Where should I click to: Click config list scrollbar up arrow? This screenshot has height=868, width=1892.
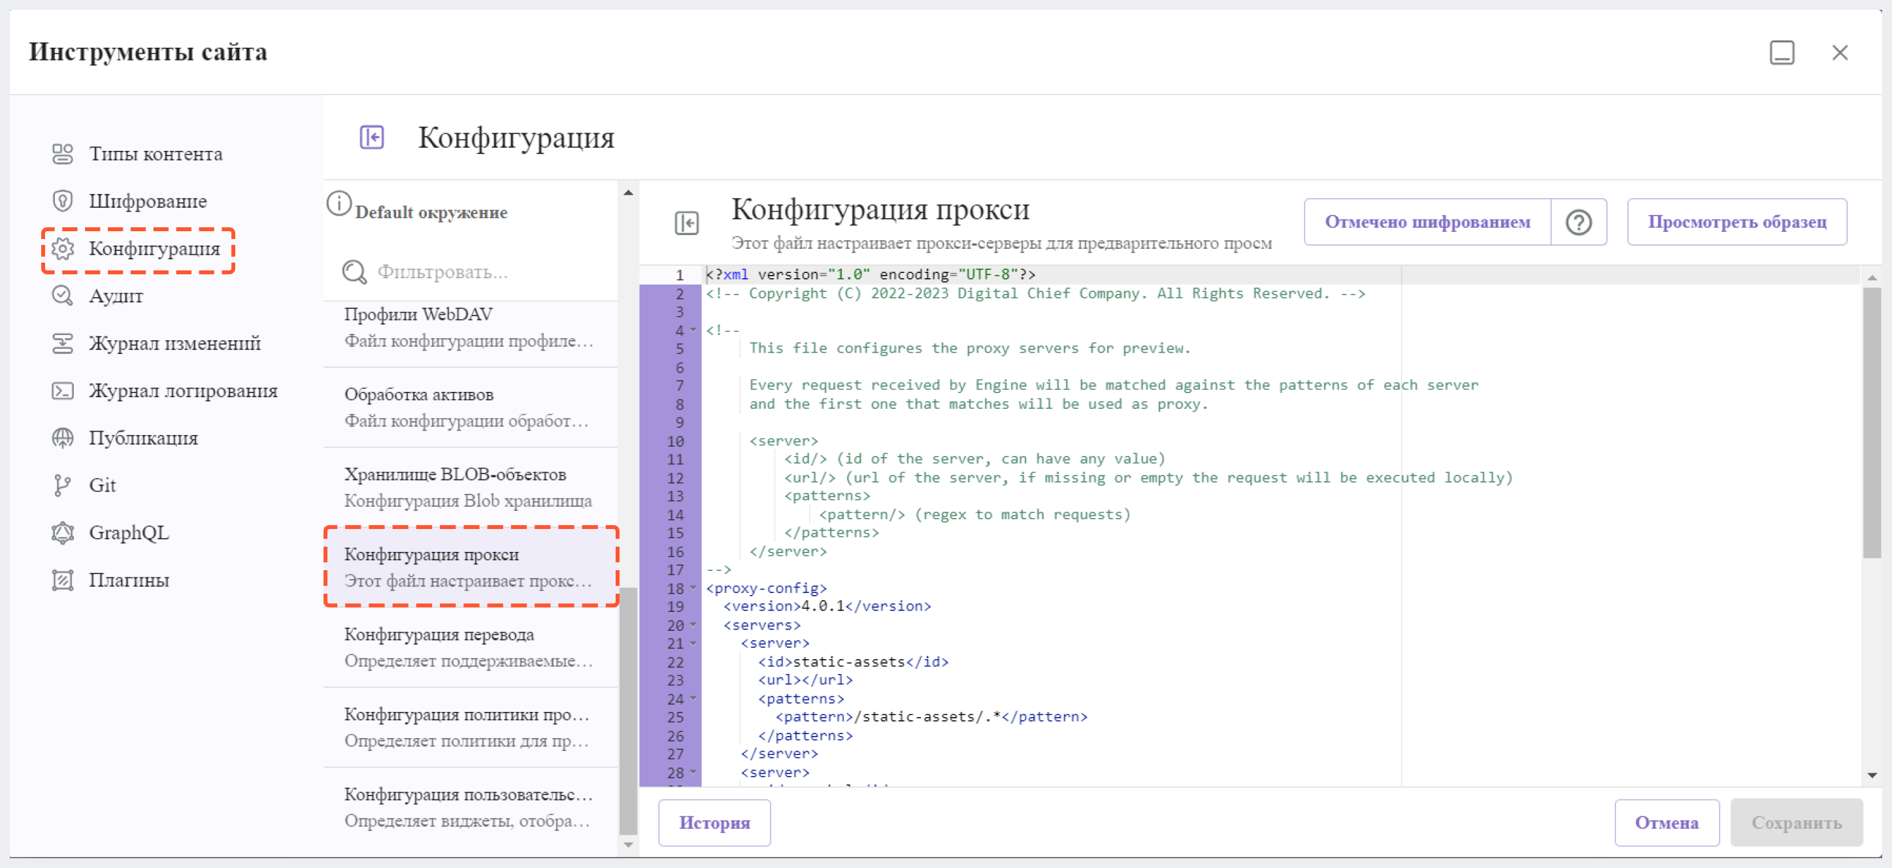click(628, 193)
